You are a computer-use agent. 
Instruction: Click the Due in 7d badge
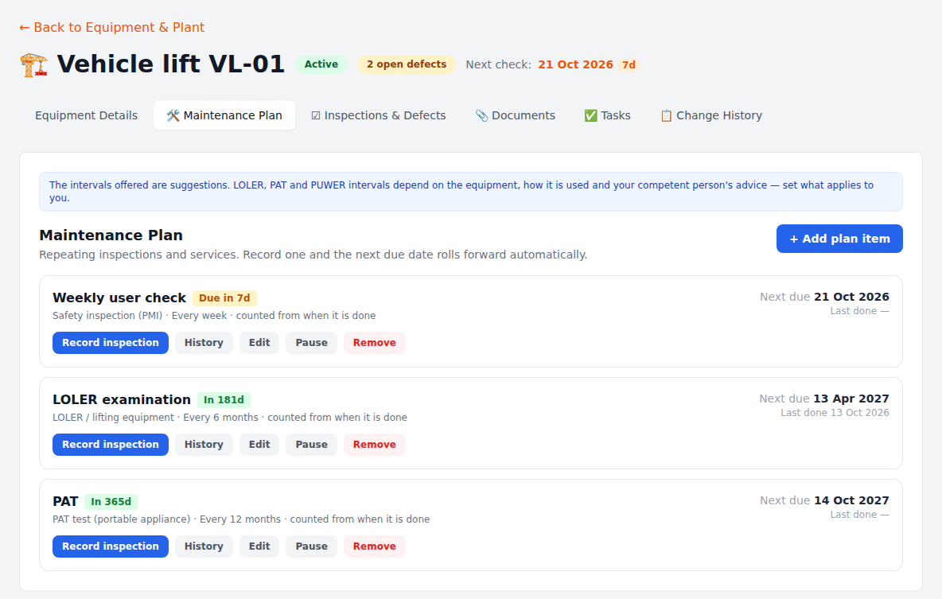tap(224, 298)
